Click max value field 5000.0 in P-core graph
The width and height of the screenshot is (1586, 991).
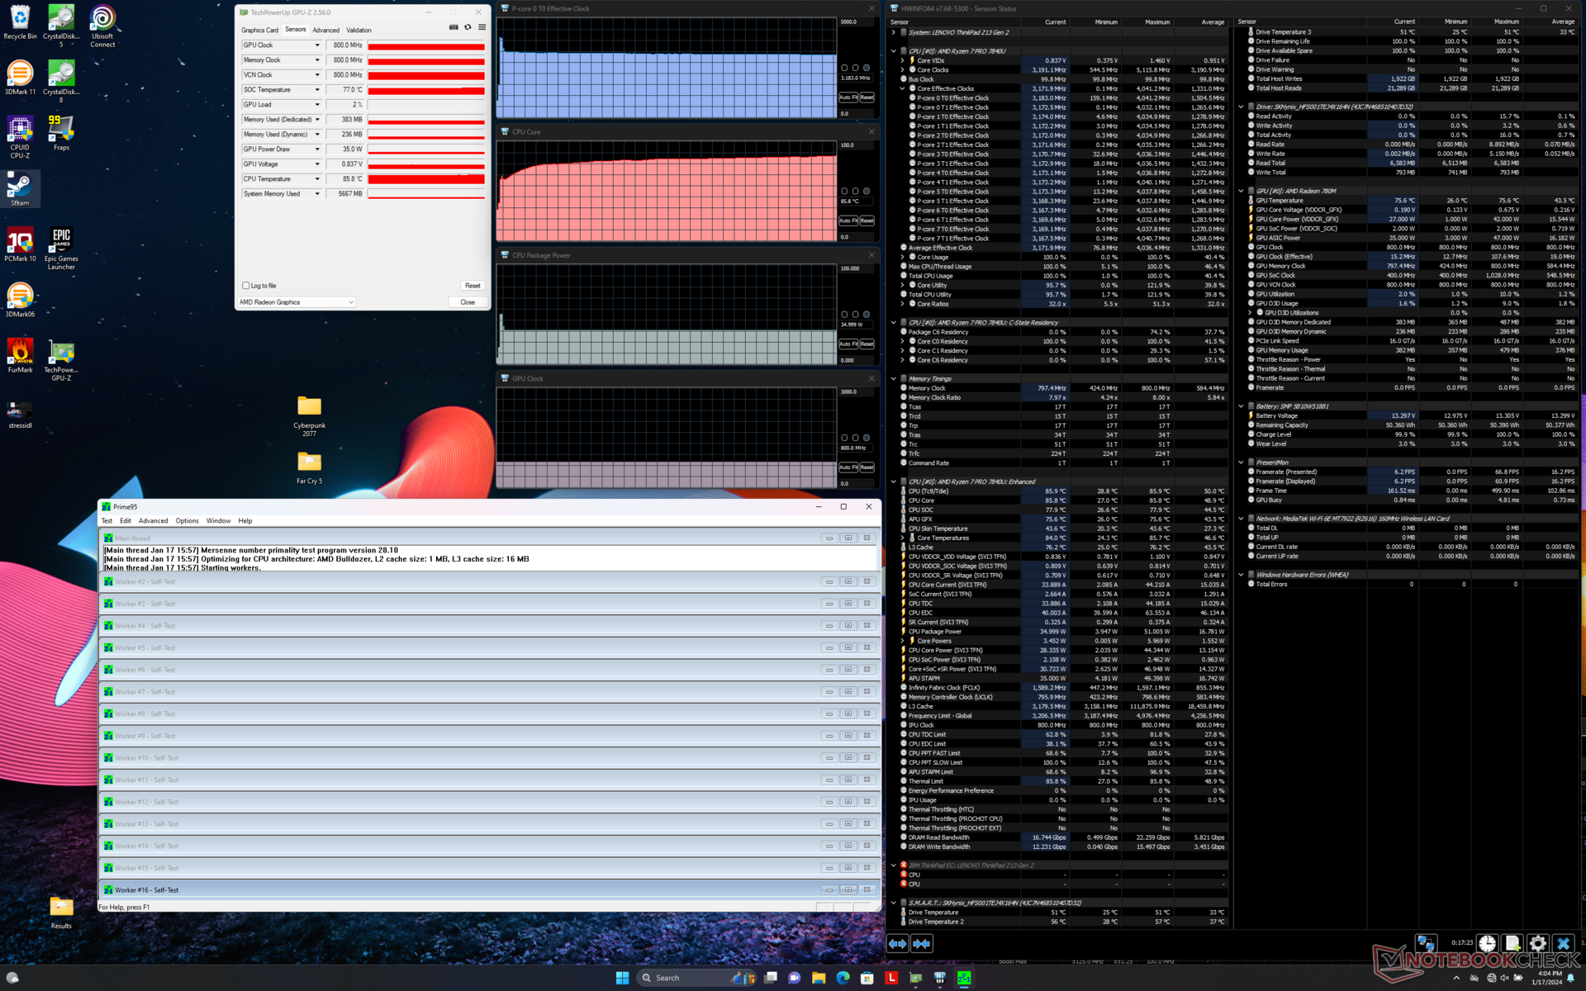click(855, 21)
